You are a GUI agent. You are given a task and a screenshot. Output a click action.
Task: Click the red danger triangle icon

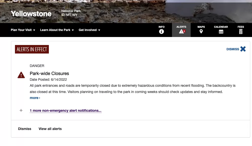point(21,75)
